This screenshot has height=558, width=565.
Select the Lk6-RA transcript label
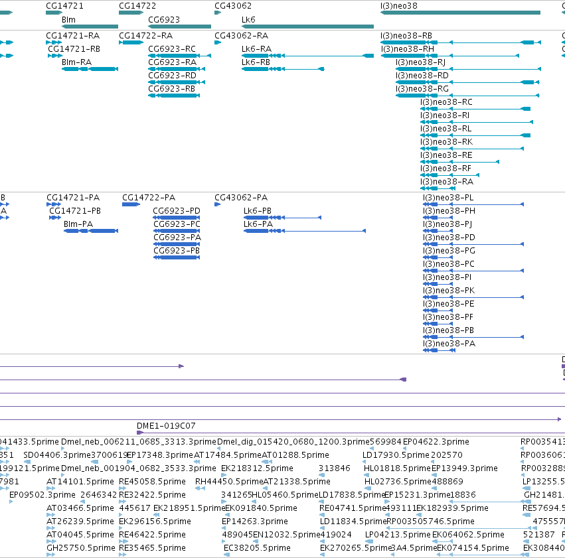[256, 49]
